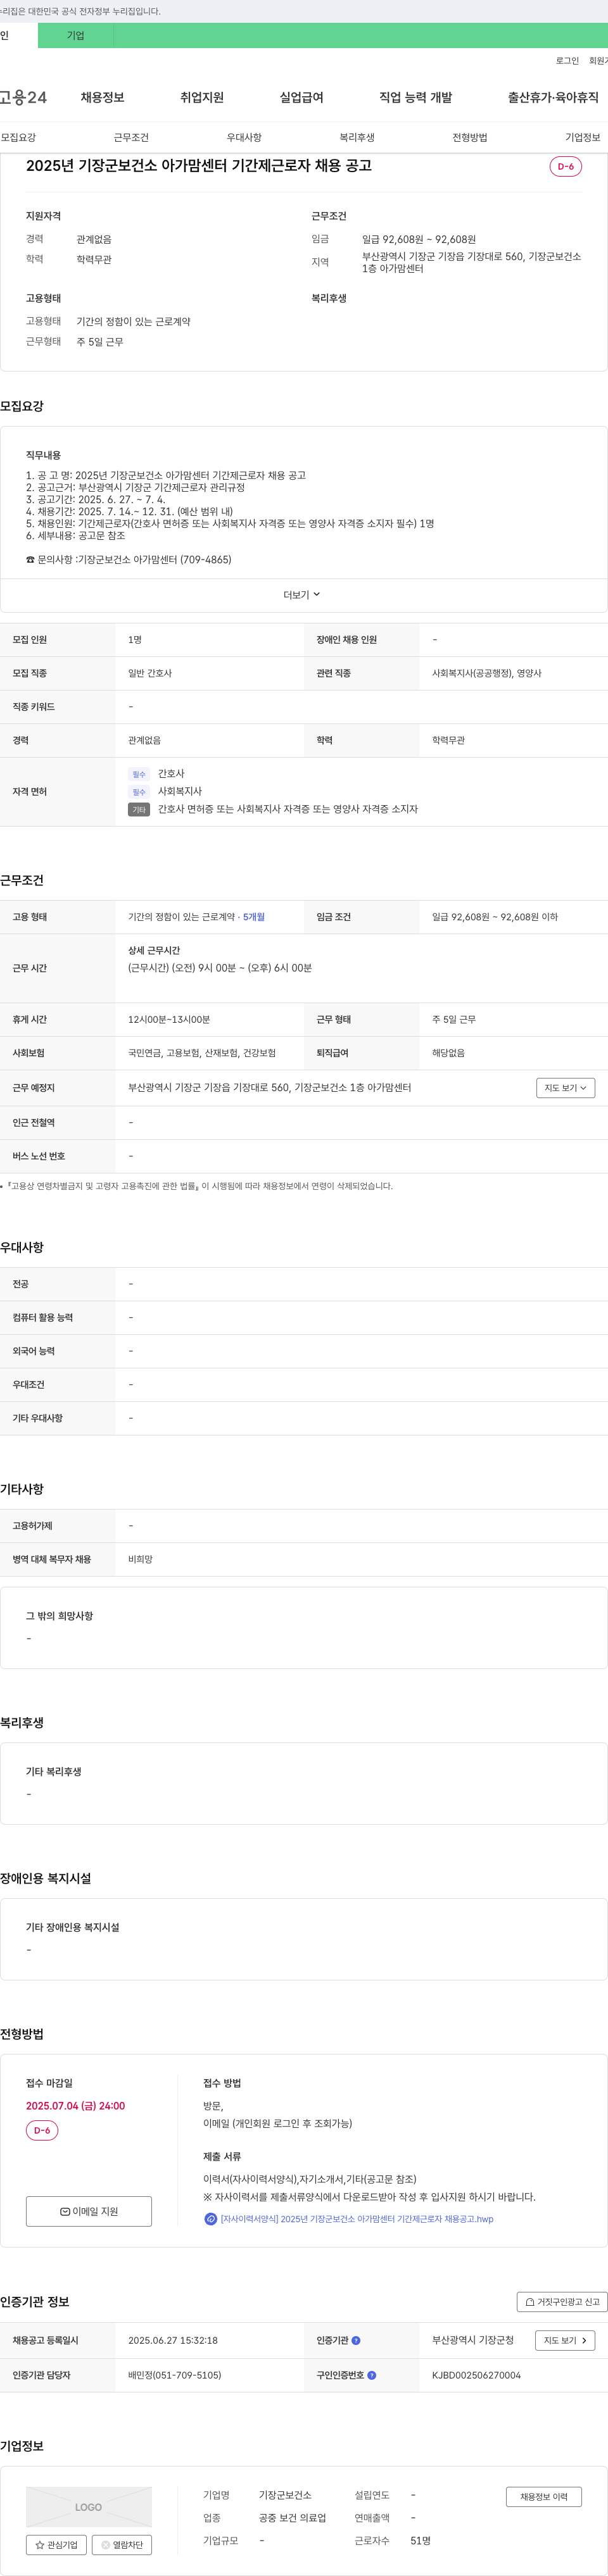608x2576 pixels.
Task: Expand 더보기 to show full job description
Action: pyautogui.click(x=302, y=595)
